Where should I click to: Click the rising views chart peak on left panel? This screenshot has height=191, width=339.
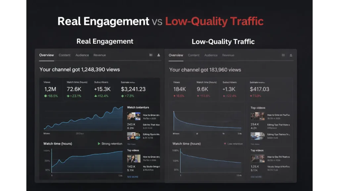pyautogui.click(x=122, y=107)
